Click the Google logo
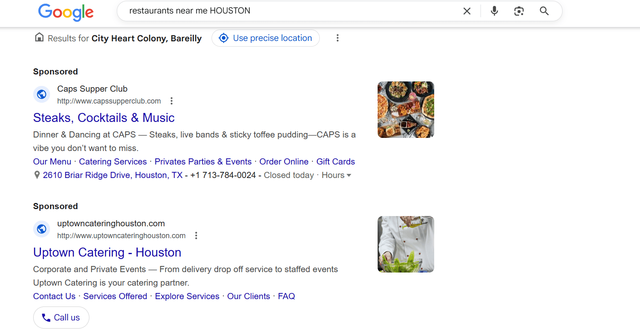The height and width of the screenshot is (329, 640). point(66,12)
